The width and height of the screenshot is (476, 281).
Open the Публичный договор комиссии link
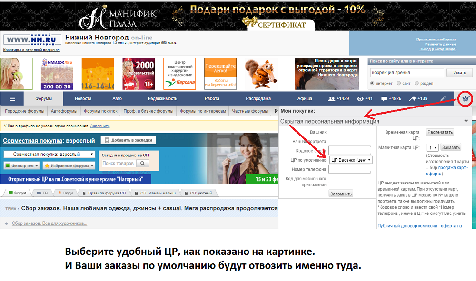pyautogui.click(x=419, y=225)
